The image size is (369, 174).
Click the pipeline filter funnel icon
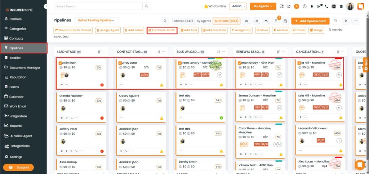(276, 21)
